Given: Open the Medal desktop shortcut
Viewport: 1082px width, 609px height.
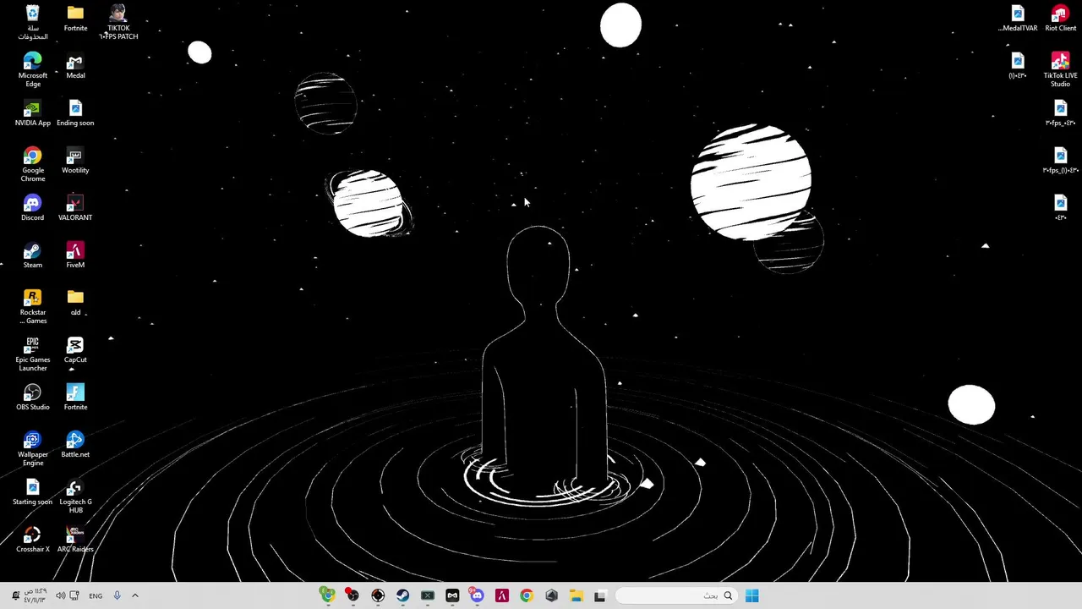Looking at the screenshot, I should [x=75, y=66].
